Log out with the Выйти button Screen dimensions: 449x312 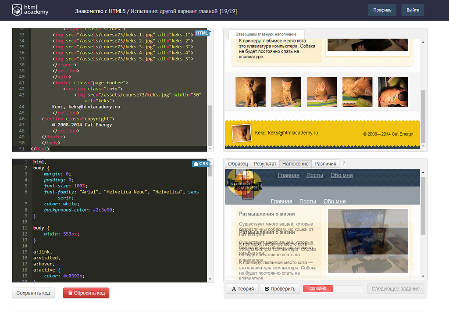[412, 10]
